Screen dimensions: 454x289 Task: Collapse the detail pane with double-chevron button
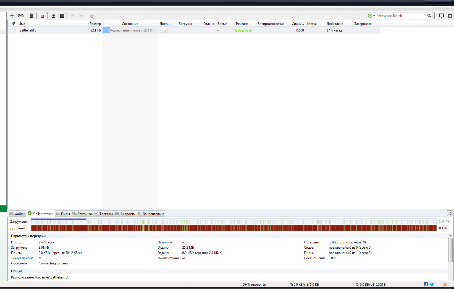[450, 213]
